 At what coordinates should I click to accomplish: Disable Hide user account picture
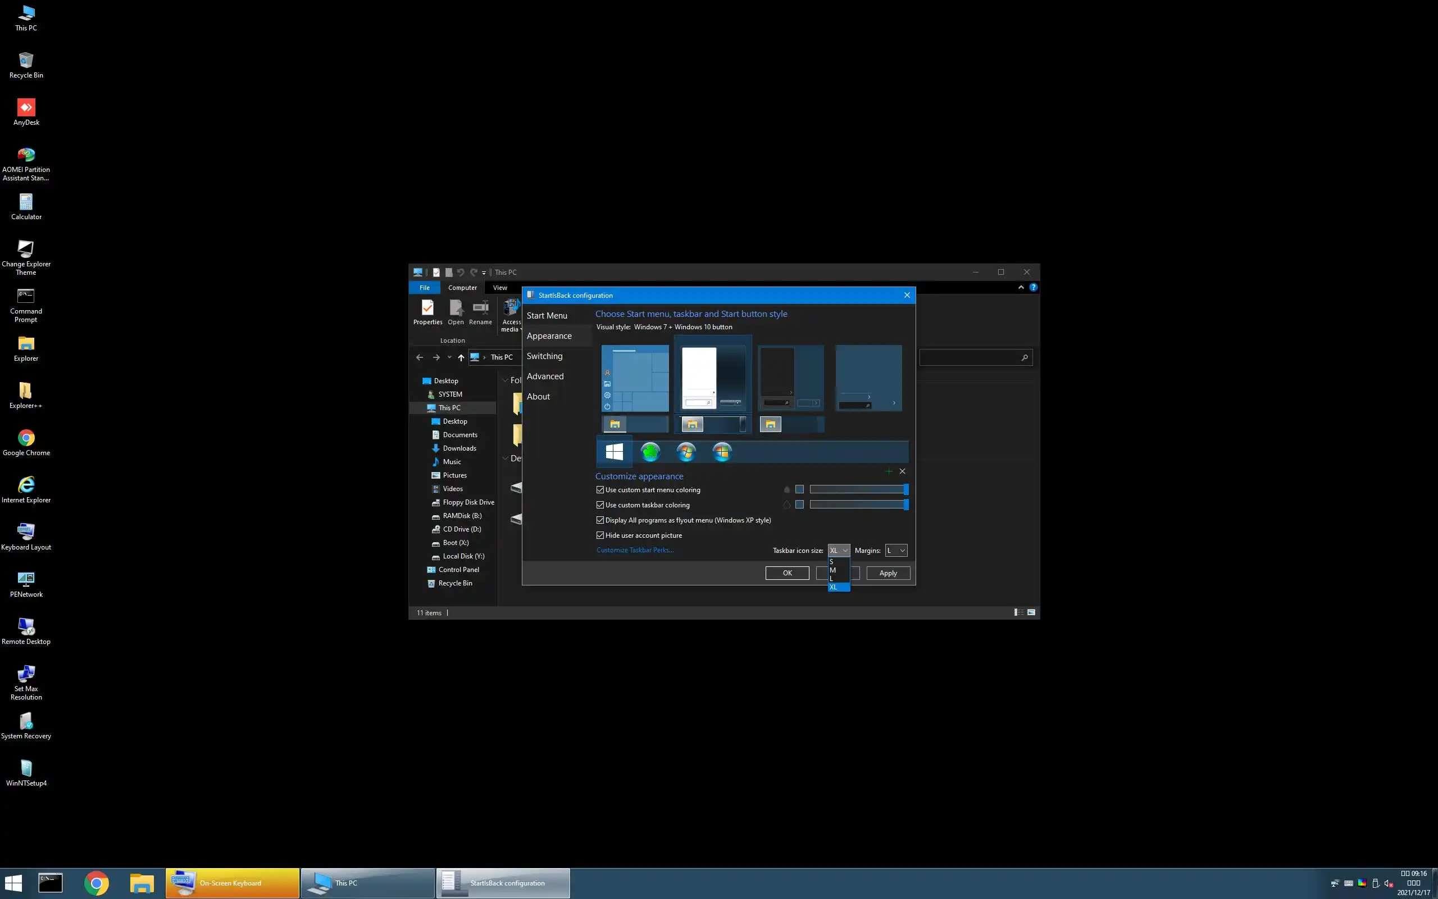(x=600, y=535)
